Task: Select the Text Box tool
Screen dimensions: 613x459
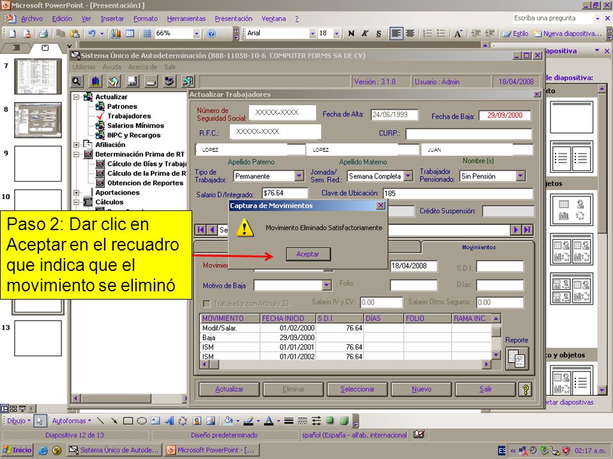Action: click(x=155, y=421)
